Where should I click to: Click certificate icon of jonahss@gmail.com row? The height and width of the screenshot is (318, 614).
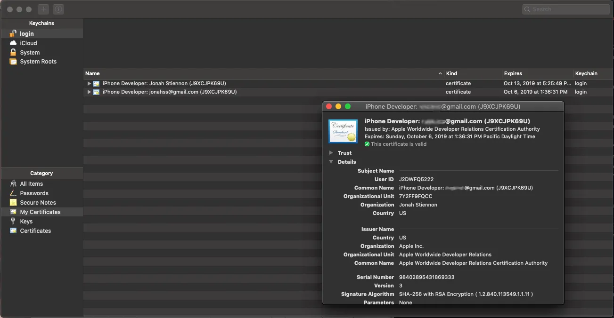pos(96,92)
